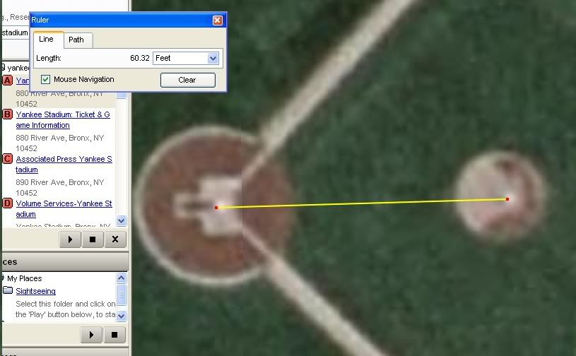Play the search results tour

(70, 239)
